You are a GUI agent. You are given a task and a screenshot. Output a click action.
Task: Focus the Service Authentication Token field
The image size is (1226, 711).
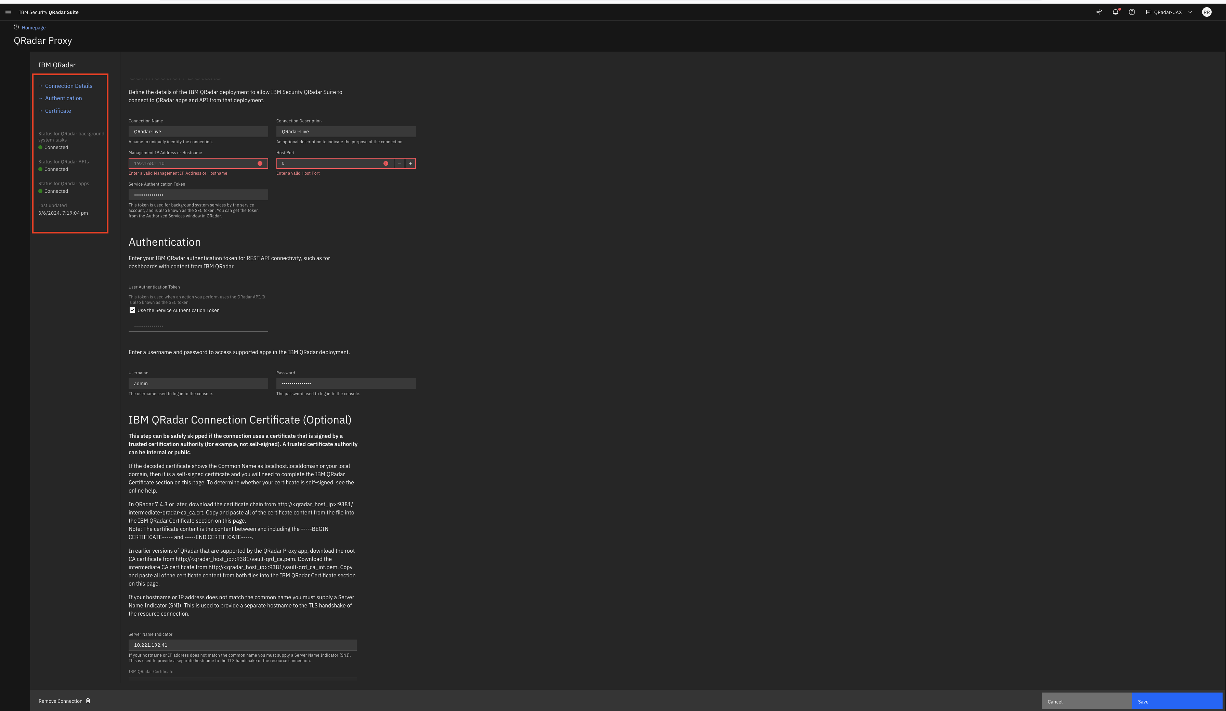(x=198, y=194)
